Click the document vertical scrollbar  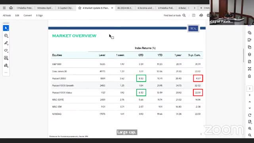point(243,56)
